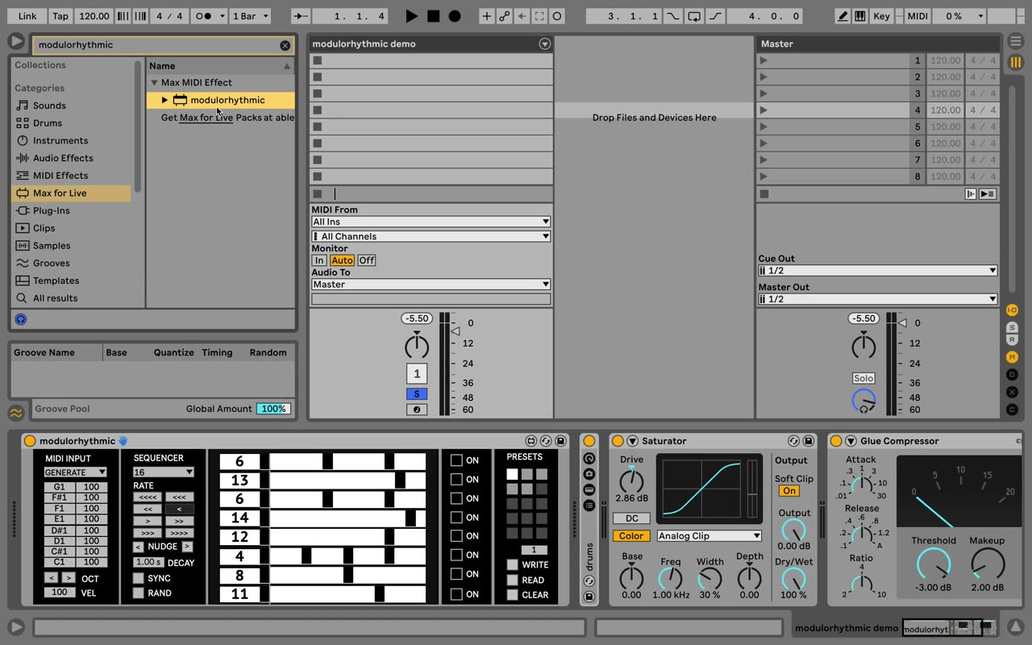Collapse the Max MIDI Effect group
Image resolution: width=1032 pixels, height=645 pixels.
(x=154, y=82)
